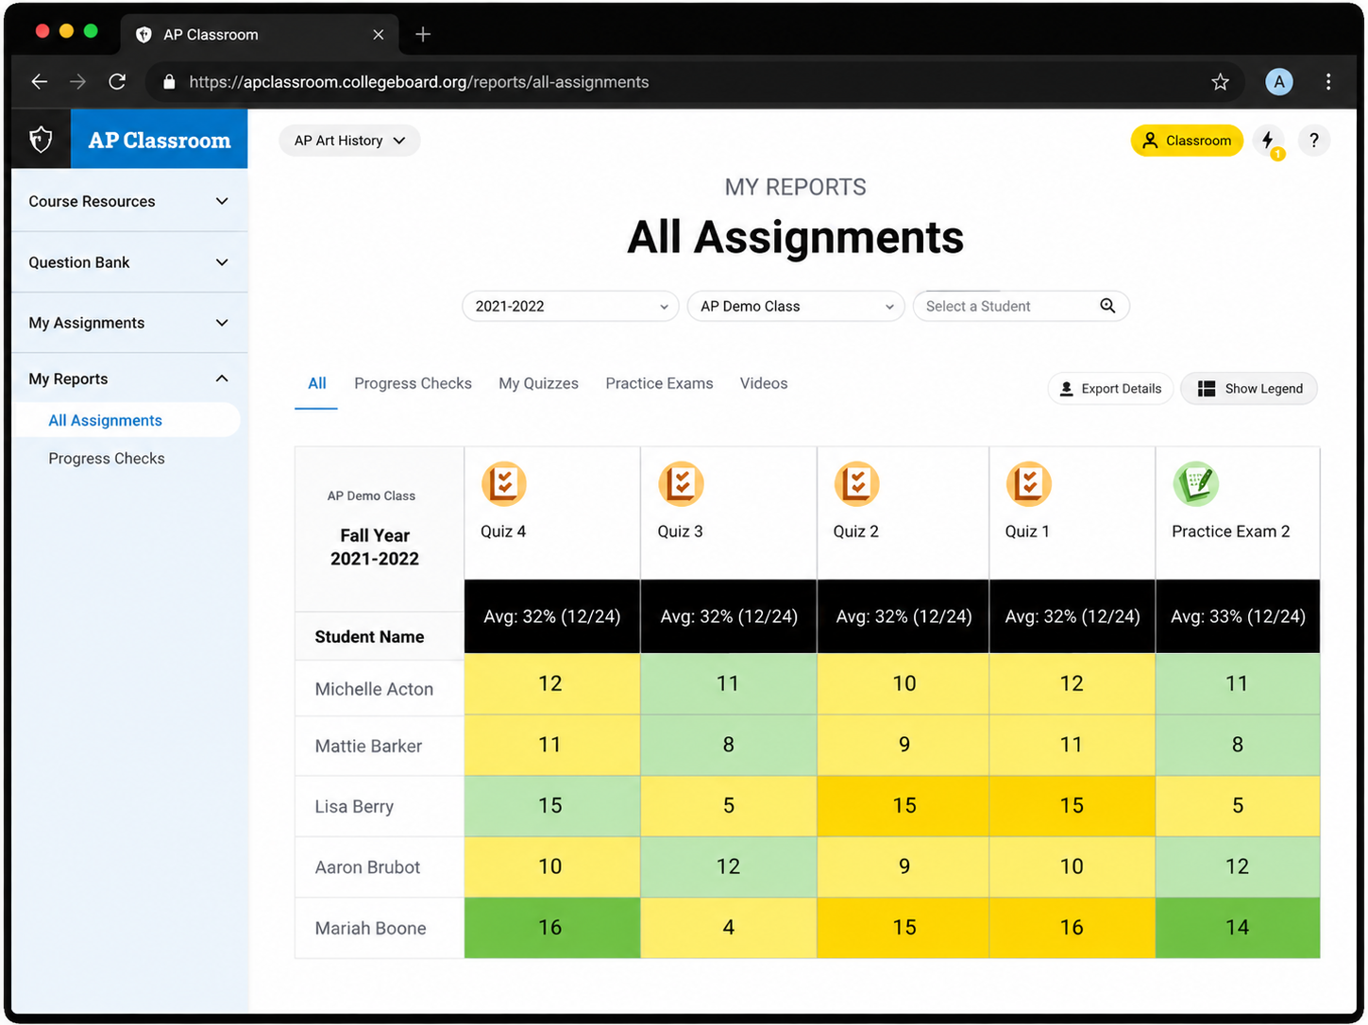Viewport: 1368px width, 1025px height.
Task: Open the AP Art History course dropdown
Action: point(349,141)
